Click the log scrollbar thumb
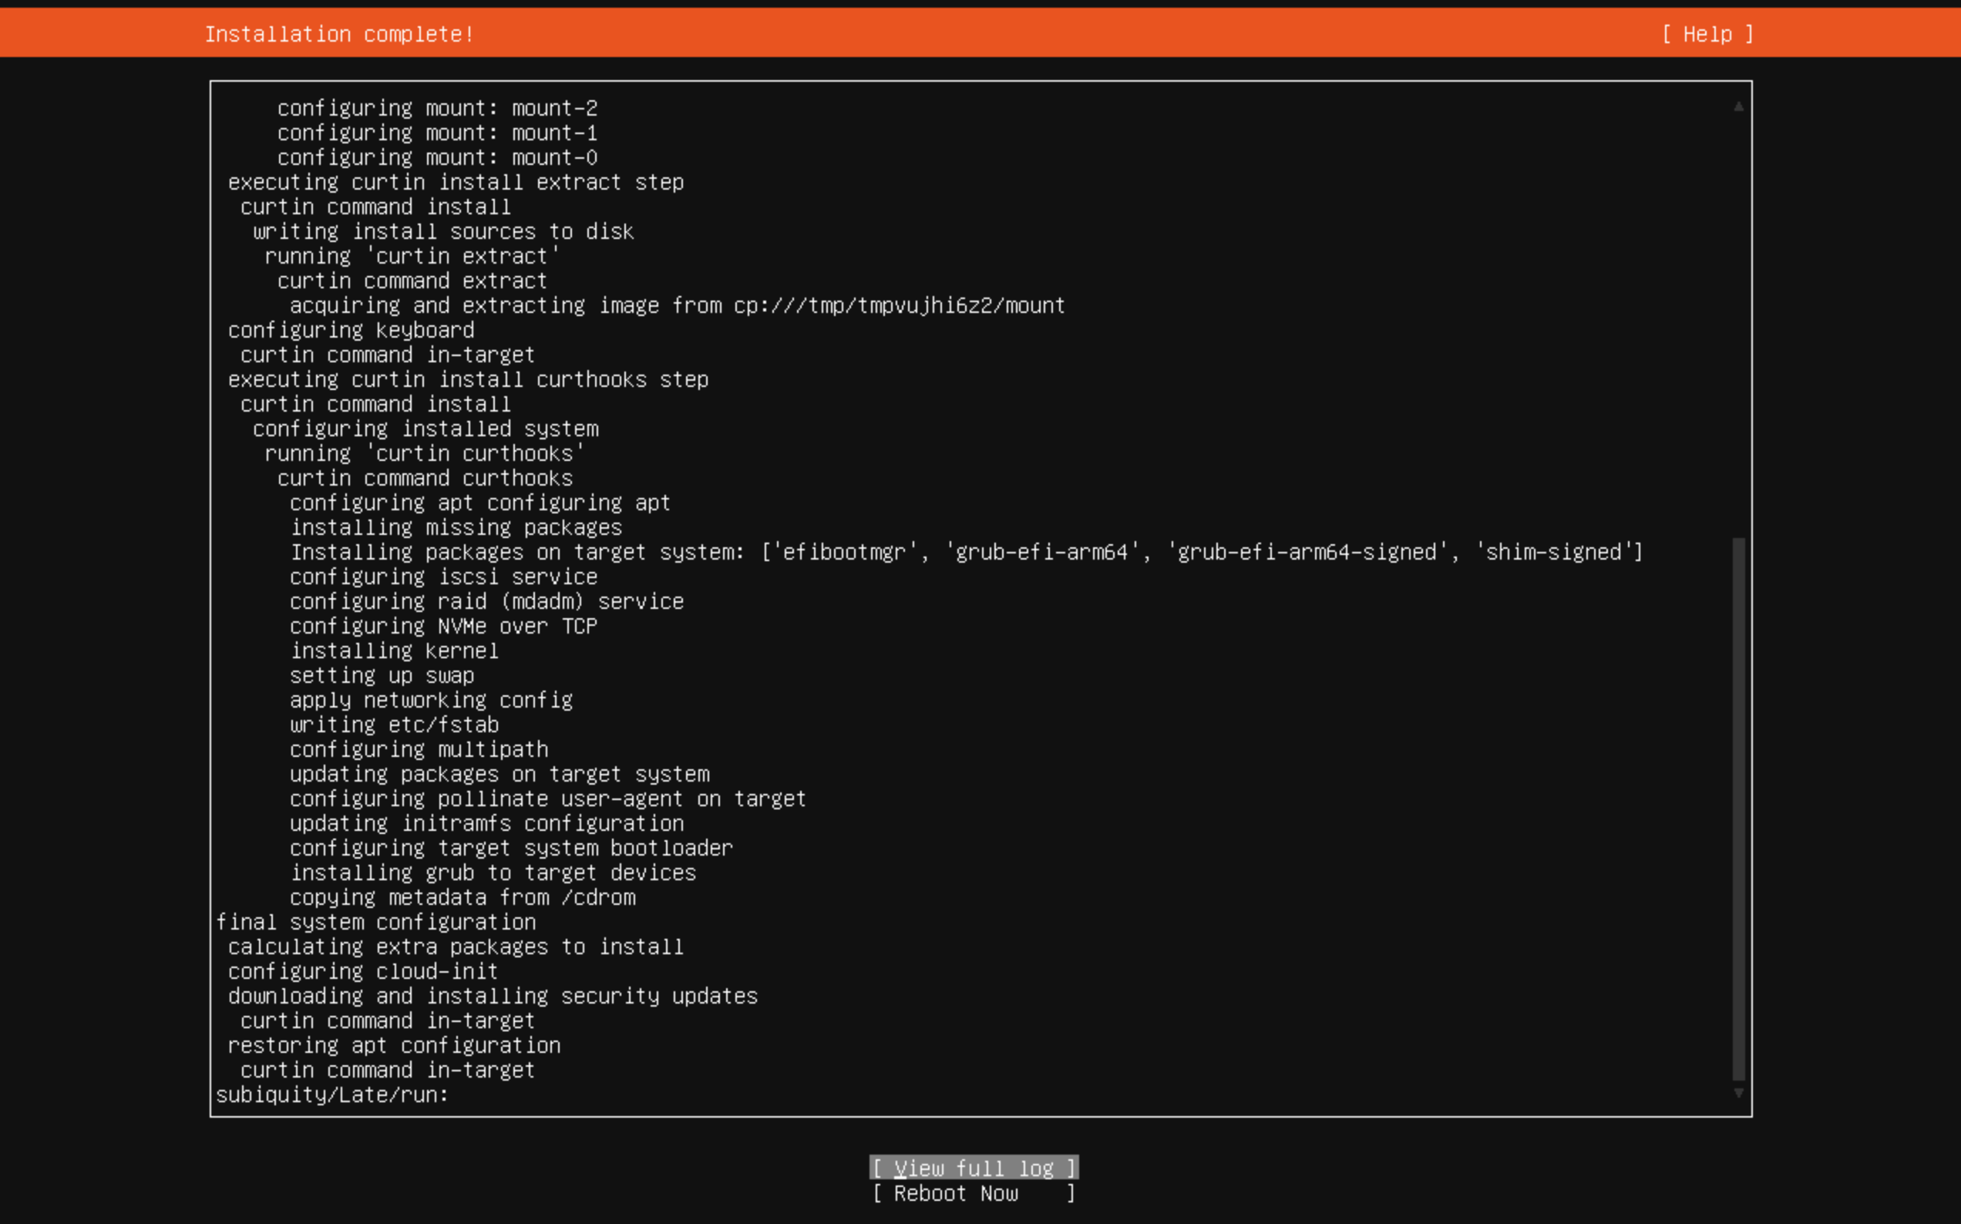 point(1738,809)
